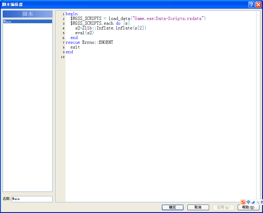Click the "begin" keyword on line 1
Image resolution: width=263 pixels, height=213 pixels.
pos(72,14)
